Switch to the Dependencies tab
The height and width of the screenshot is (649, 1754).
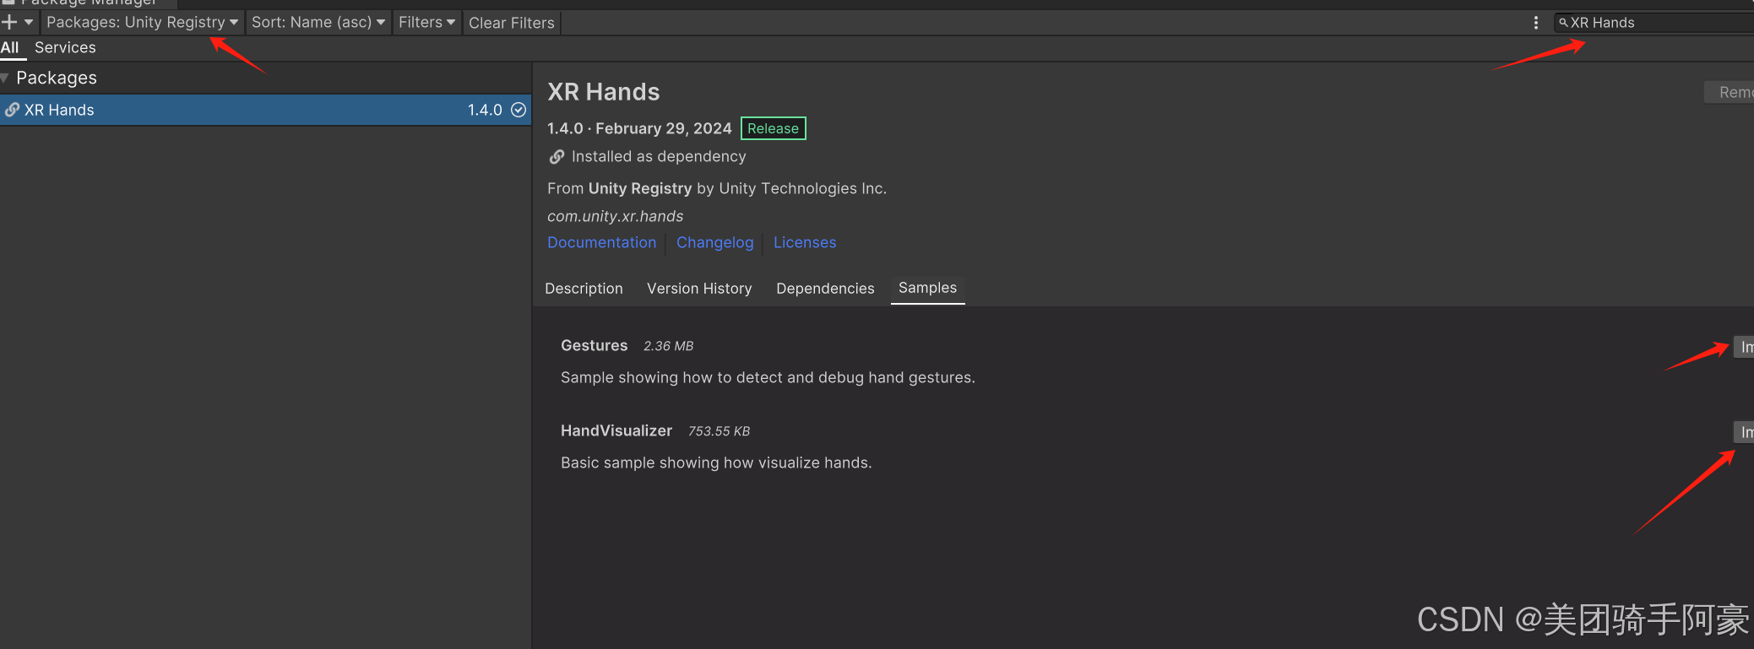pos(825,289)
